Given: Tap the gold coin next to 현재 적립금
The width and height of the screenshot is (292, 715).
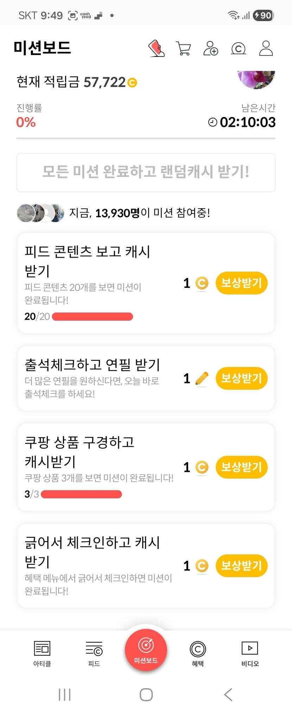Looking at the screenshot, I should (132, 83).
